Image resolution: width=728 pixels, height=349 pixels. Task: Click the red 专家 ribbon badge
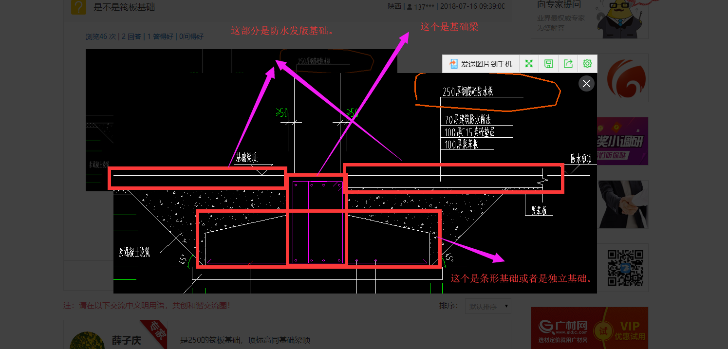[154, 333]
